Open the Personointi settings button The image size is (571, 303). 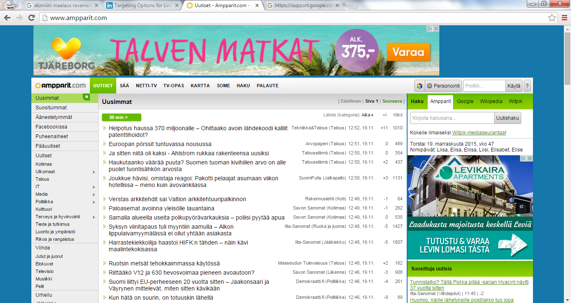point(443,86)
